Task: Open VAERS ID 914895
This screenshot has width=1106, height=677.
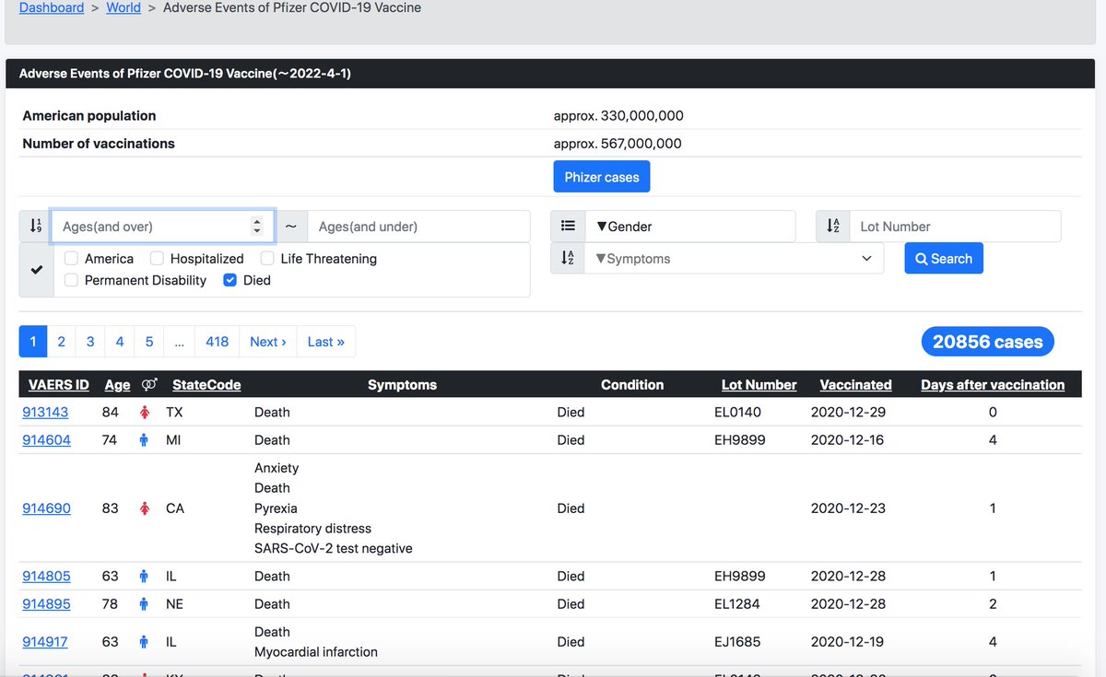Action: (46, 604)
